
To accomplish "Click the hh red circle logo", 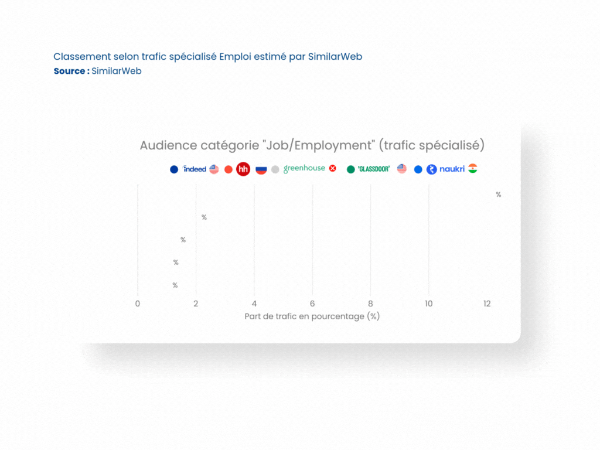I will [243, 169].
